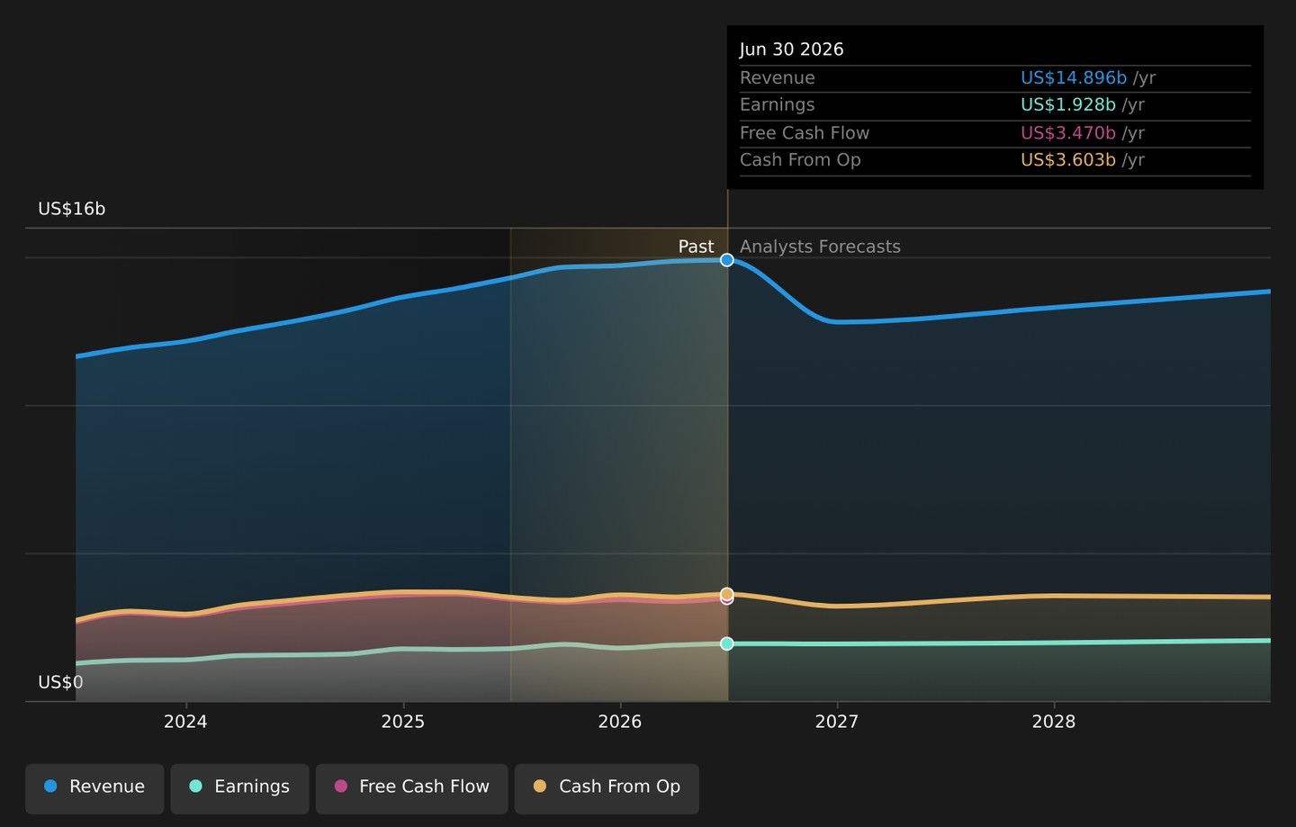Select the Earnings data point on chart

pos(727,643)
